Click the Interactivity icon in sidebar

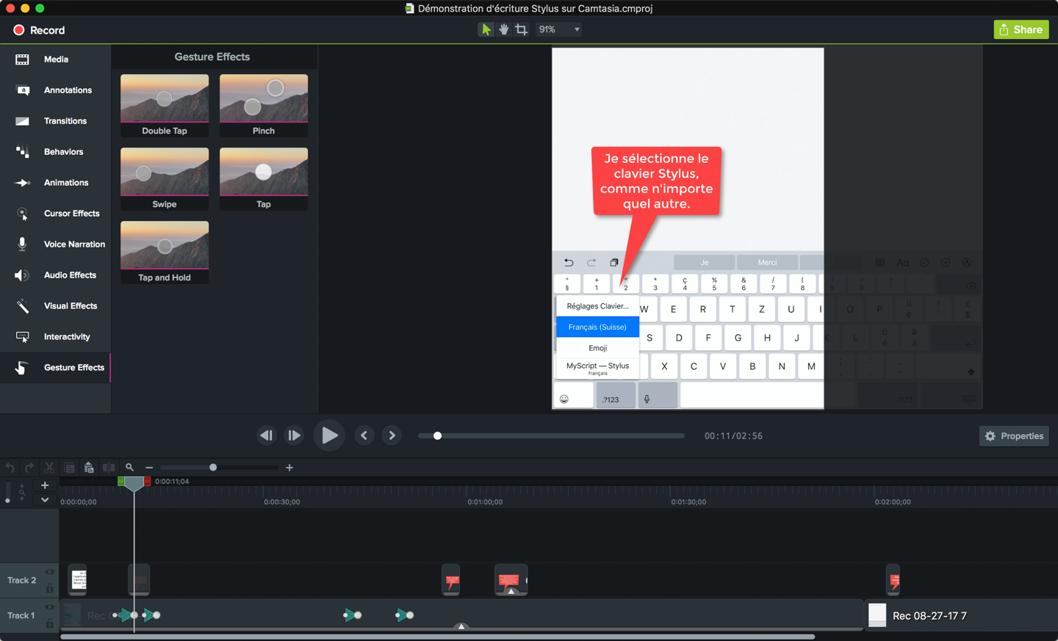(22, 337)
